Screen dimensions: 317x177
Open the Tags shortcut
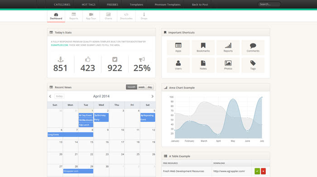[x=253, y=65]
